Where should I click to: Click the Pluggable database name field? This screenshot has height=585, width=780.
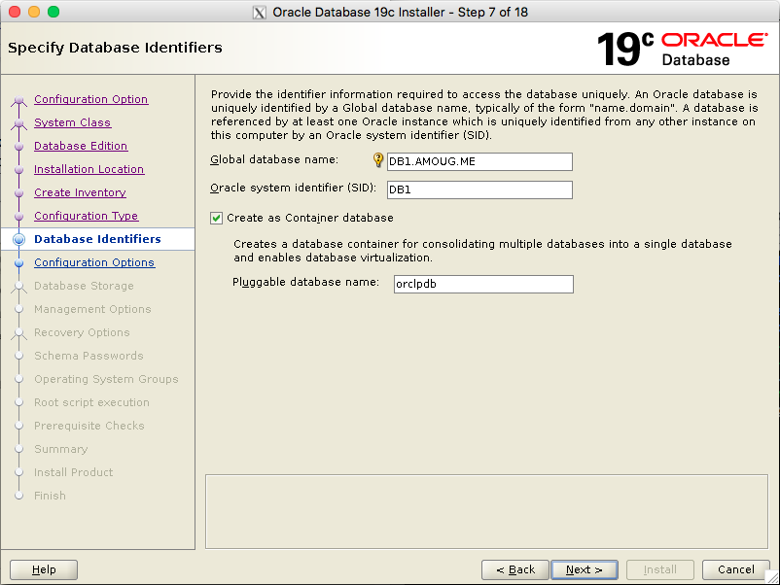pyautogui.click(x=482, y=284)
